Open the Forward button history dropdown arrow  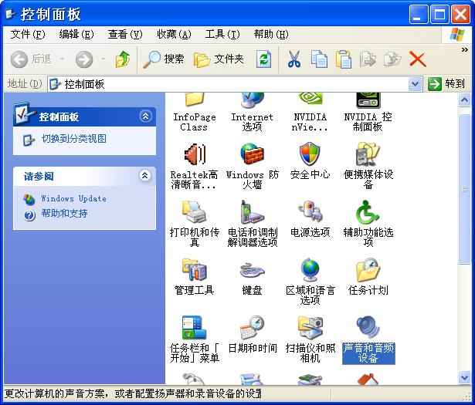(103, 59)
